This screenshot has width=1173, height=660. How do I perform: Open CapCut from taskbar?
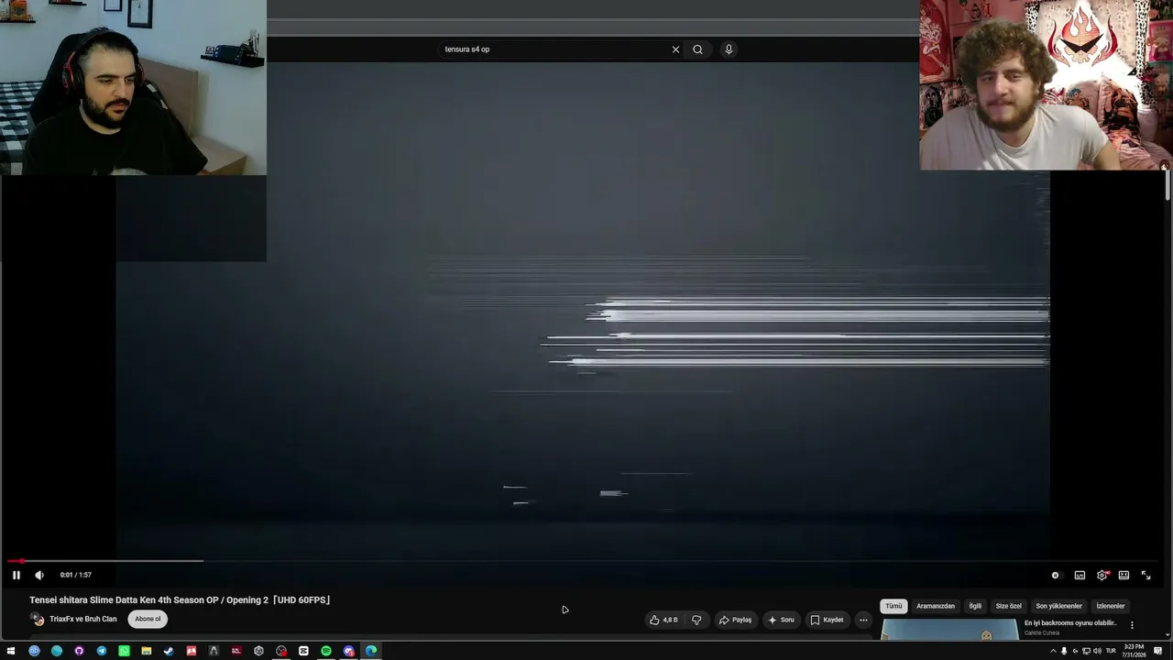(x=303, y=651)
